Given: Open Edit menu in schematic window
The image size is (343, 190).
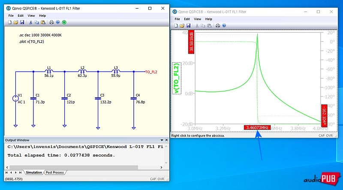Looking at the screenshot, I should 21,16.
